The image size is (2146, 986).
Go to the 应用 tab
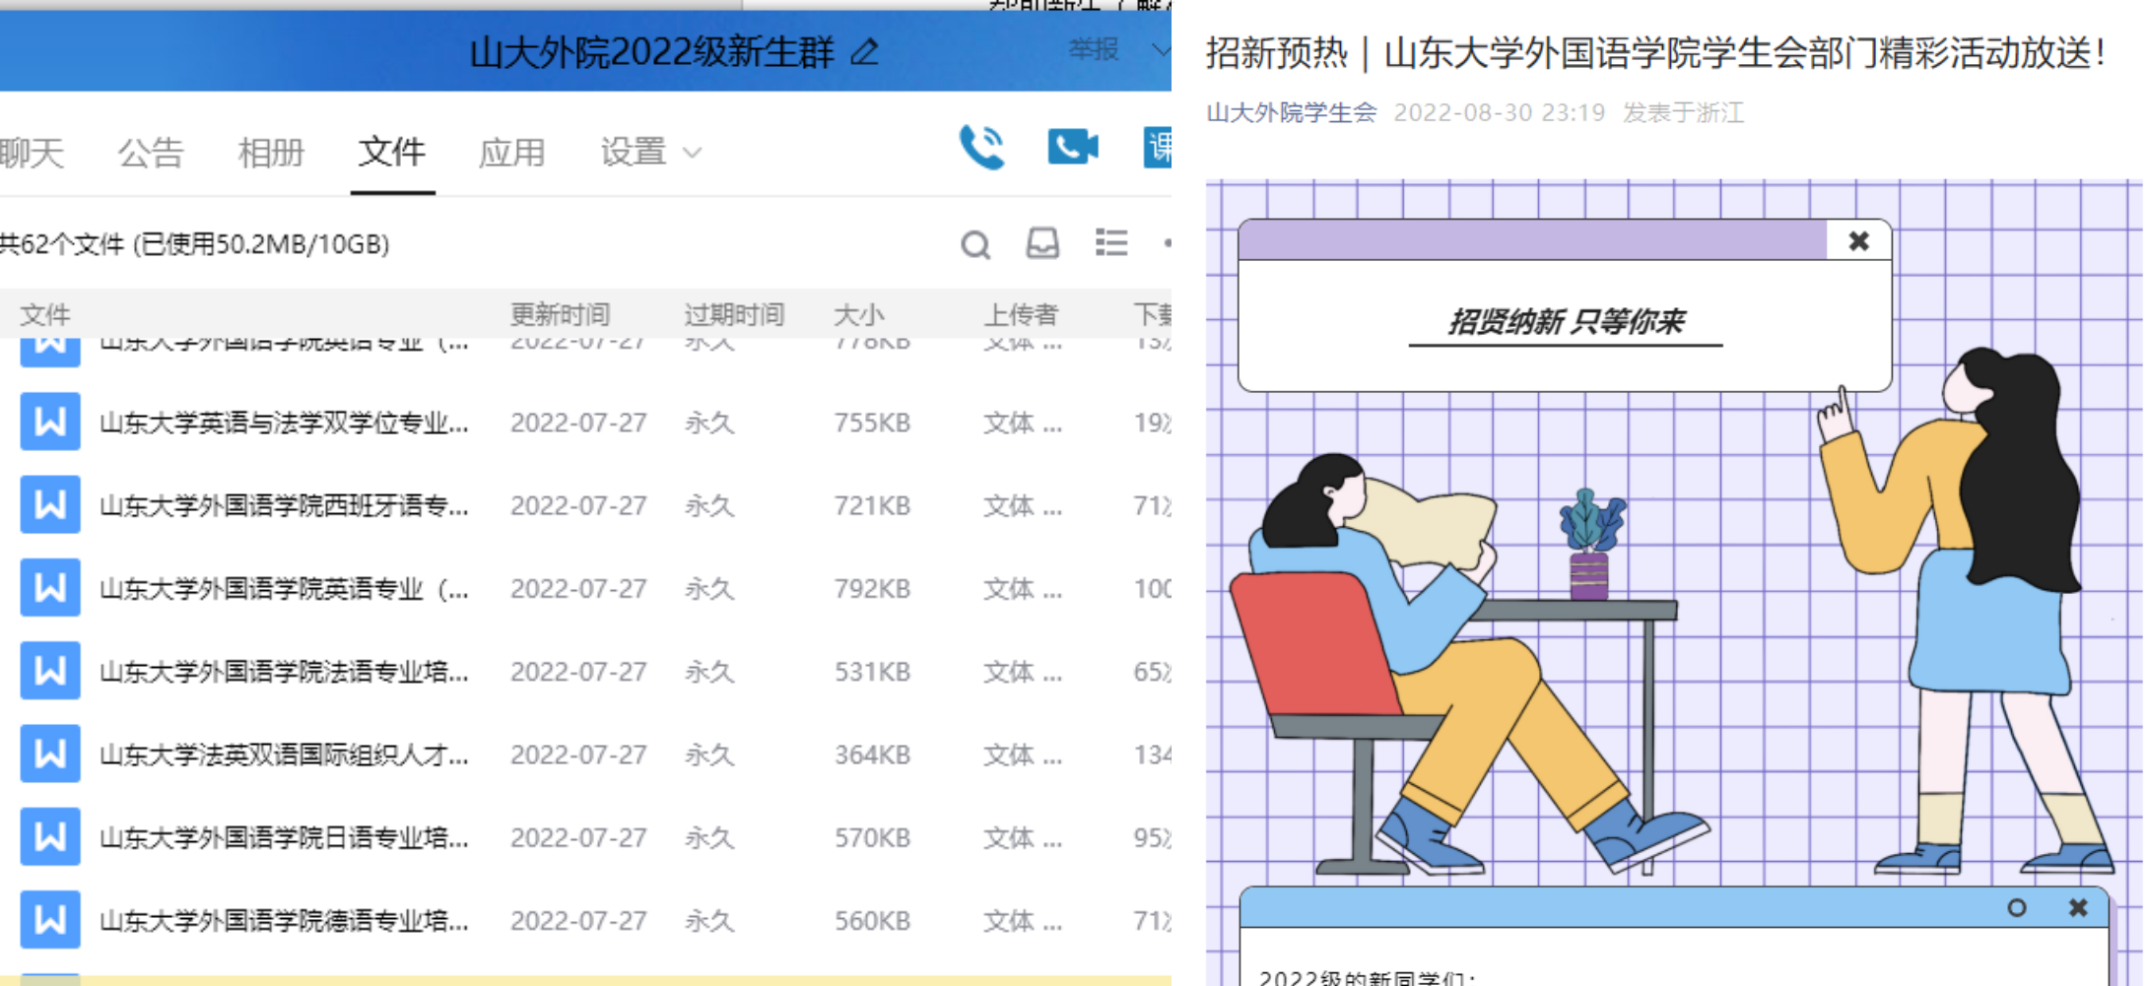tap(511, 153)
